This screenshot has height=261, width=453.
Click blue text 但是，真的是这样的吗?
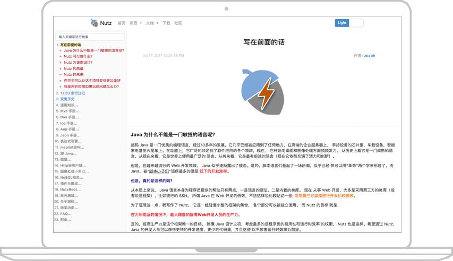click(151, 181)
